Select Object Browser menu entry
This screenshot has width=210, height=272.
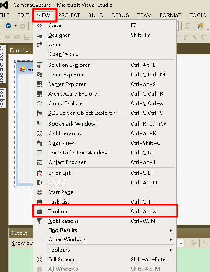105,162
